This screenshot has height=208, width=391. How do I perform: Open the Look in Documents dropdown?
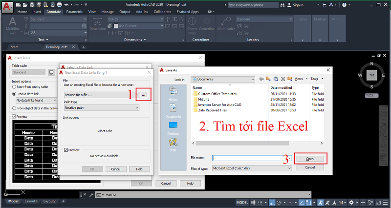pos(223,79)
